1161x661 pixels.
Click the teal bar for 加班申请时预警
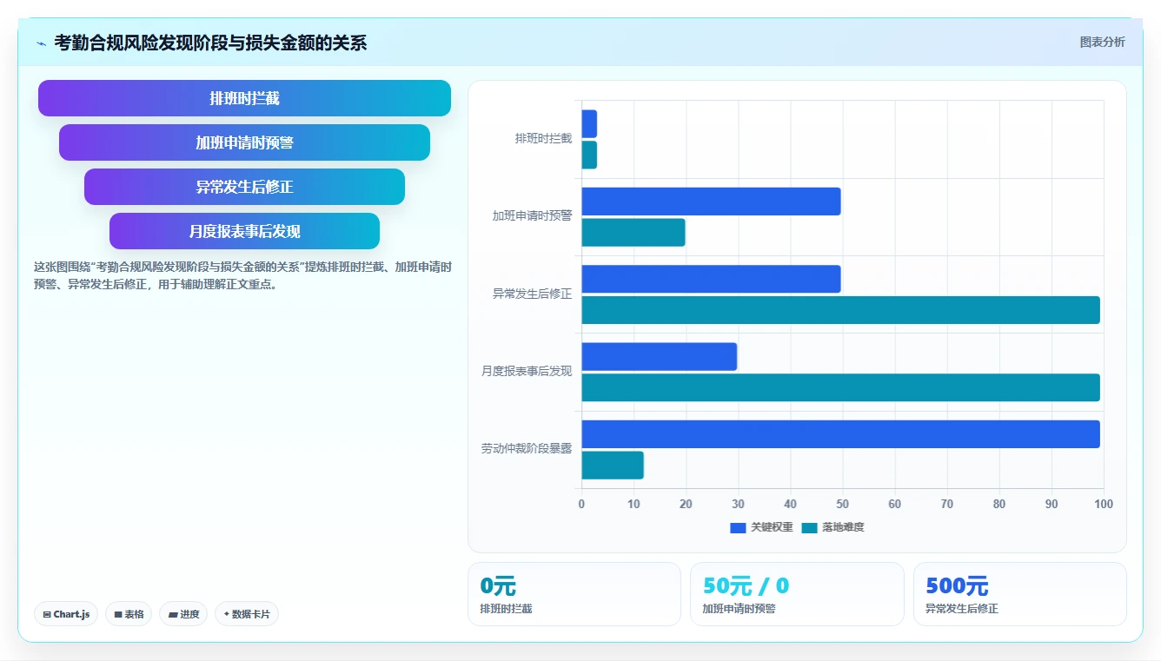634,233
